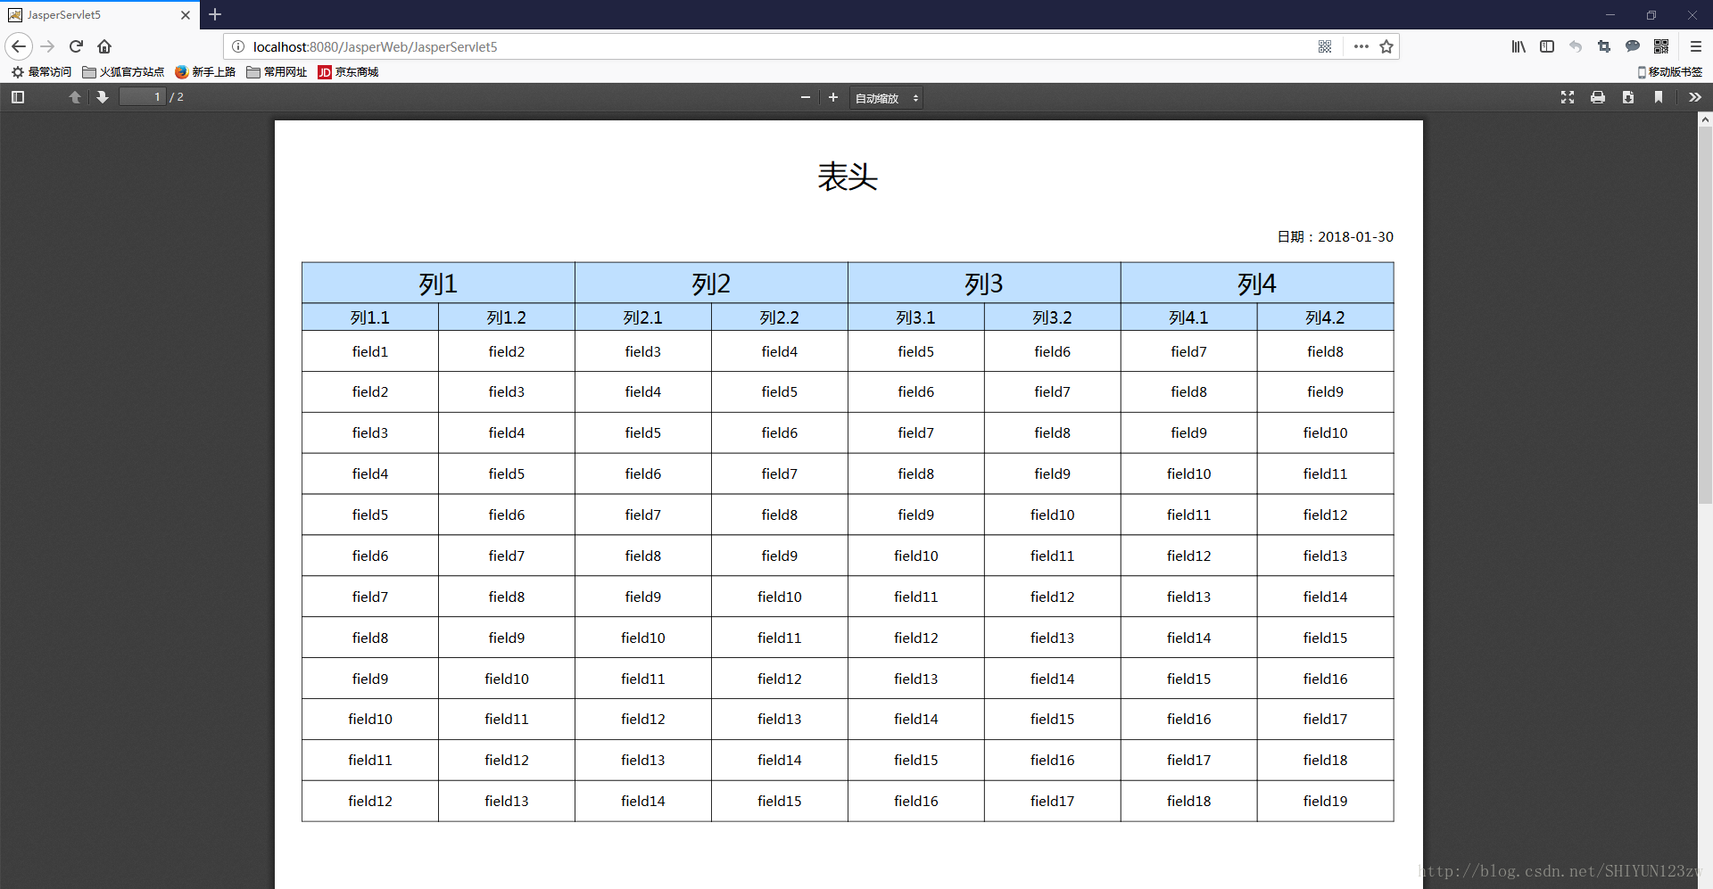
Task: Go back to the previous page
Action: click(x=19, y=46)
